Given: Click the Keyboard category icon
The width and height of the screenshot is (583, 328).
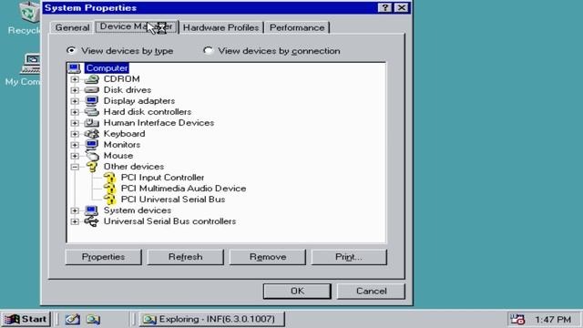Looking at the screenshot, I should tap(91, 134).
